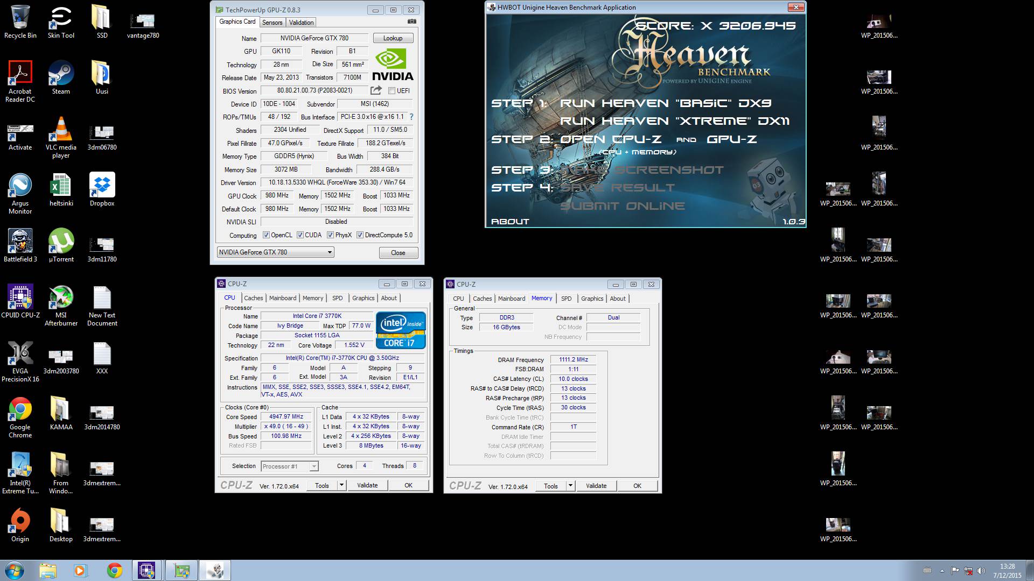Viewport: 1034px width, 581px height.
Task: Click ABOUT in the Heaven benchmark window
Action: coord(510,222)
